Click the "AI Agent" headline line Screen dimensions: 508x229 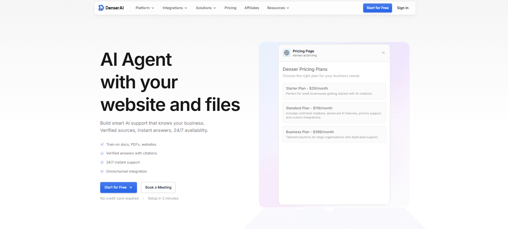tap(136, 60)
